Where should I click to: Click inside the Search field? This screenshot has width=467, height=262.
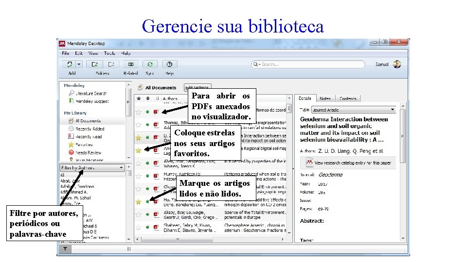pos(308,64)
